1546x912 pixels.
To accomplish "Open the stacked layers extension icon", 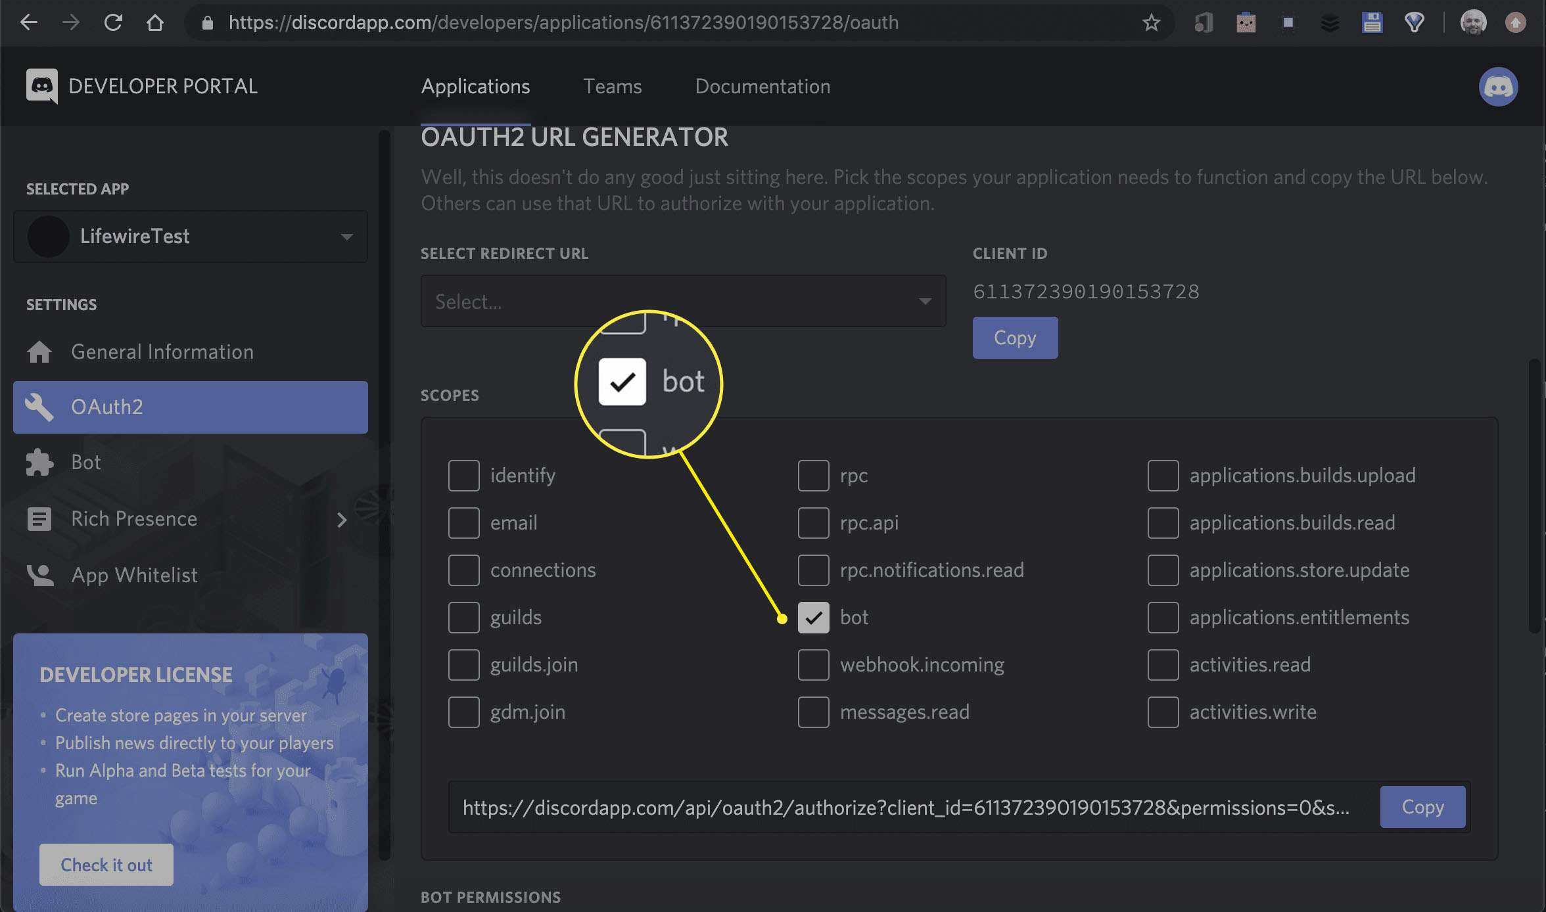I will tap(1329, 23).
